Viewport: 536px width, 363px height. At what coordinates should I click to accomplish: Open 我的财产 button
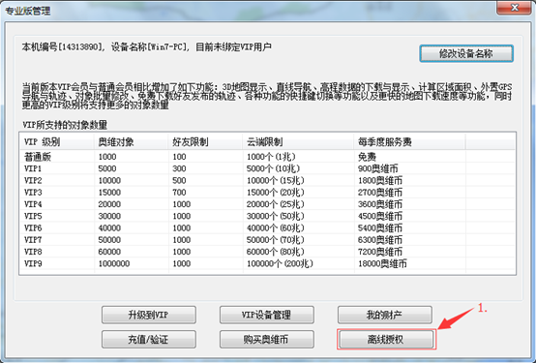[x=385, y=315]
